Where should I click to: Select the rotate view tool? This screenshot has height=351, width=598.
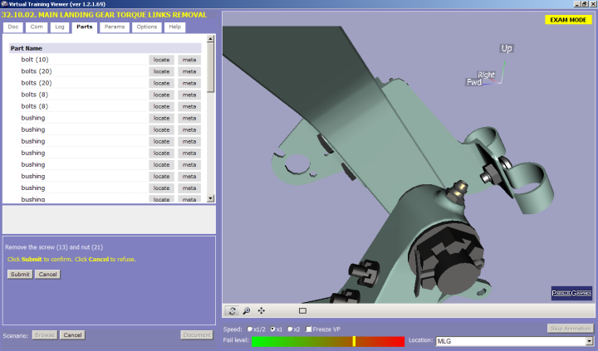[233, 310]
